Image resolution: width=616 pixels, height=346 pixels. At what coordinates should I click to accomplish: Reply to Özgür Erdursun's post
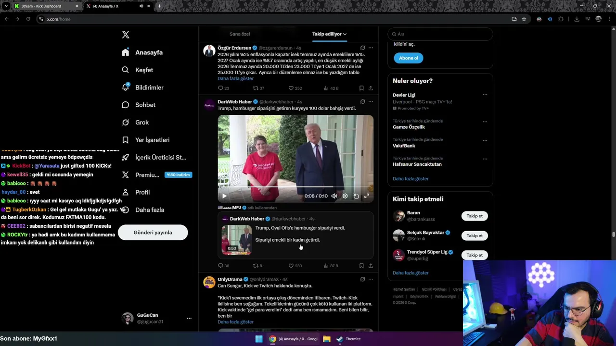point(223,88)
